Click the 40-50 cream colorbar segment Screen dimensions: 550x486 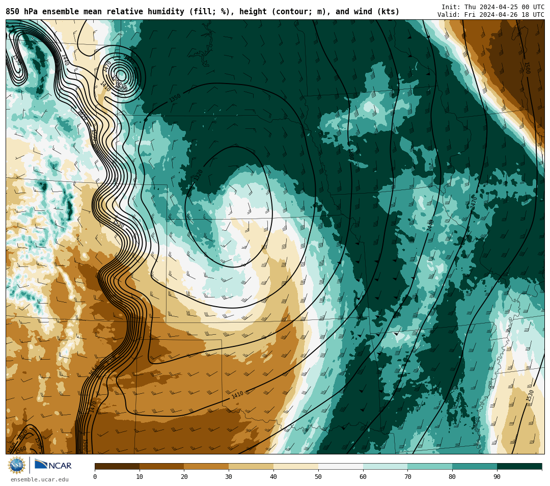pos(296,466)
